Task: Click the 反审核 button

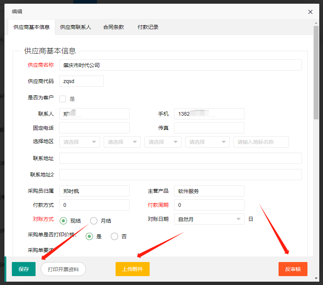Action: point(293,269)
